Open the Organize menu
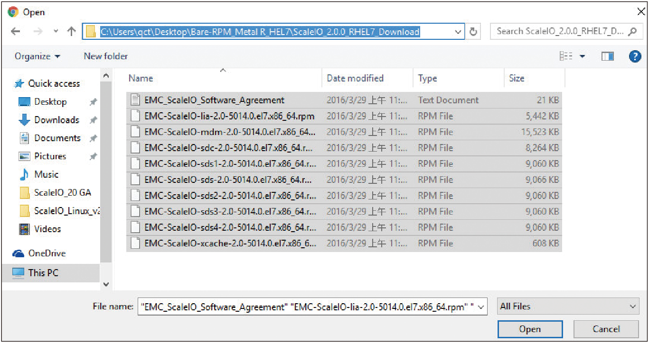 point(38,56)
